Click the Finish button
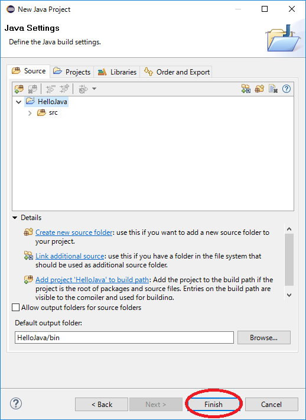Image resolution: width=306 pixels, height=420 pixels. tap(213, 404)
